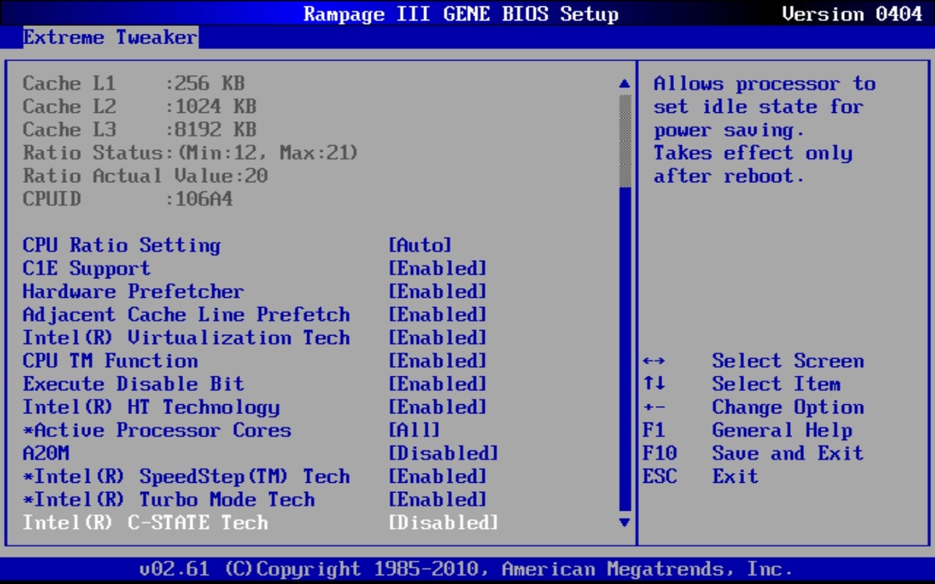This screenshot has height=584, width=935.
Task: Click the left-right arrows Select Screen icon
Action: [x=654, y=361]
